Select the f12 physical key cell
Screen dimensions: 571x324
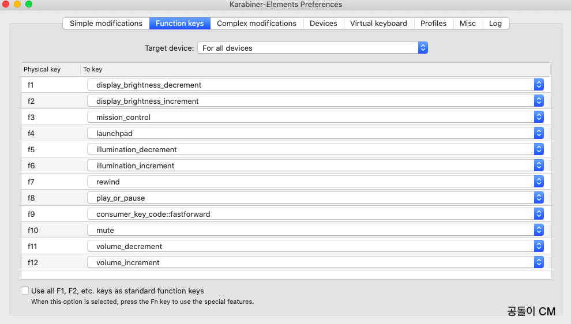(x=51, y=262)
